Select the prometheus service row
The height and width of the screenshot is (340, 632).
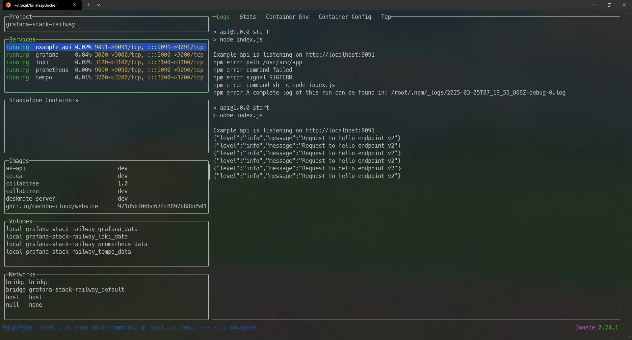coord(106,70)
